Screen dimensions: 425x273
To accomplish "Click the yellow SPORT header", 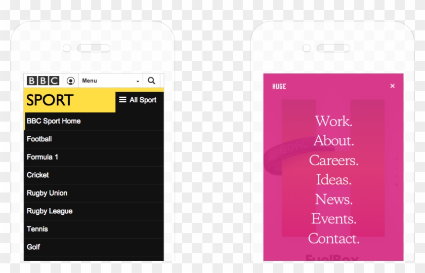I will [51, 100].
